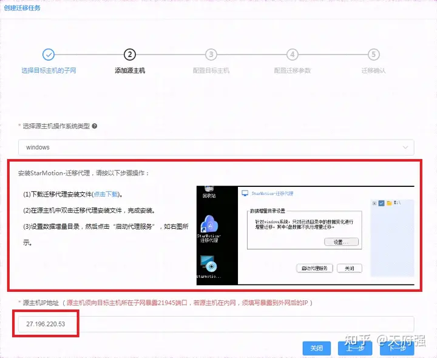Select step 5 circle in wizard
The width and height of the screenshot is (437, 358).
pyautogui.click(x=373, y=55)
